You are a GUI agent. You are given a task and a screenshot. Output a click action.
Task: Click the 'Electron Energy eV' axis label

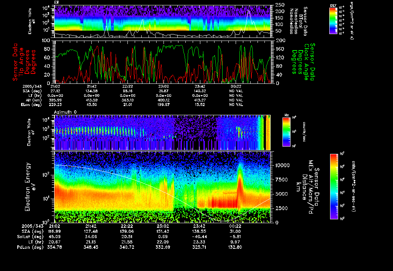pyautogui.click(x=30, y=187)
